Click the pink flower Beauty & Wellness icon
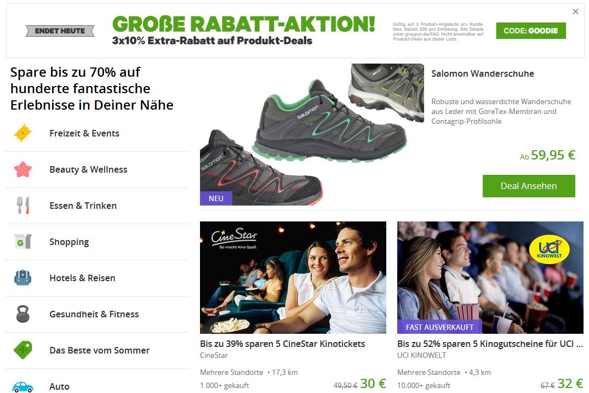 pos(22,169)
